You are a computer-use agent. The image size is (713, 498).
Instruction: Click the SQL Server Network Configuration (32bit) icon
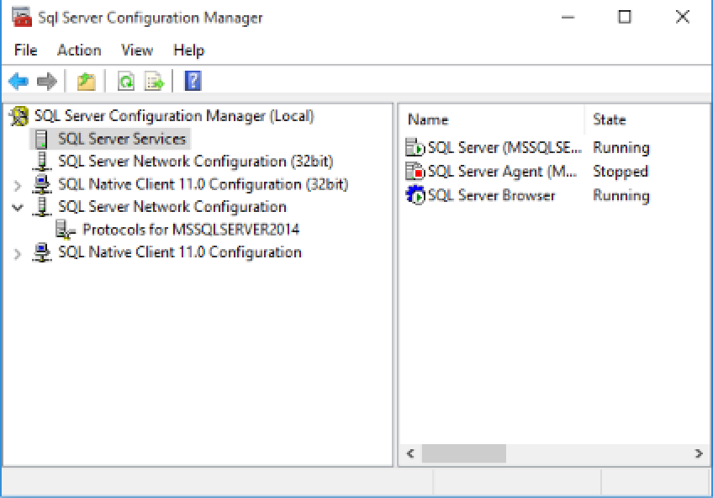click(42, 162)
